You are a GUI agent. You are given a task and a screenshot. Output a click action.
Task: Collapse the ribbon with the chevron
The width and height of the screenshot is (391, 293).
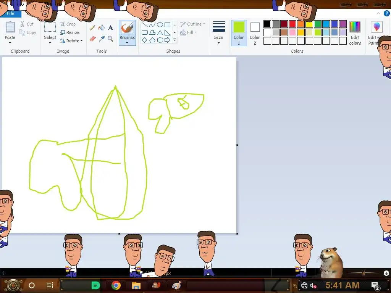pyautogui.click(x=378, y=13)
